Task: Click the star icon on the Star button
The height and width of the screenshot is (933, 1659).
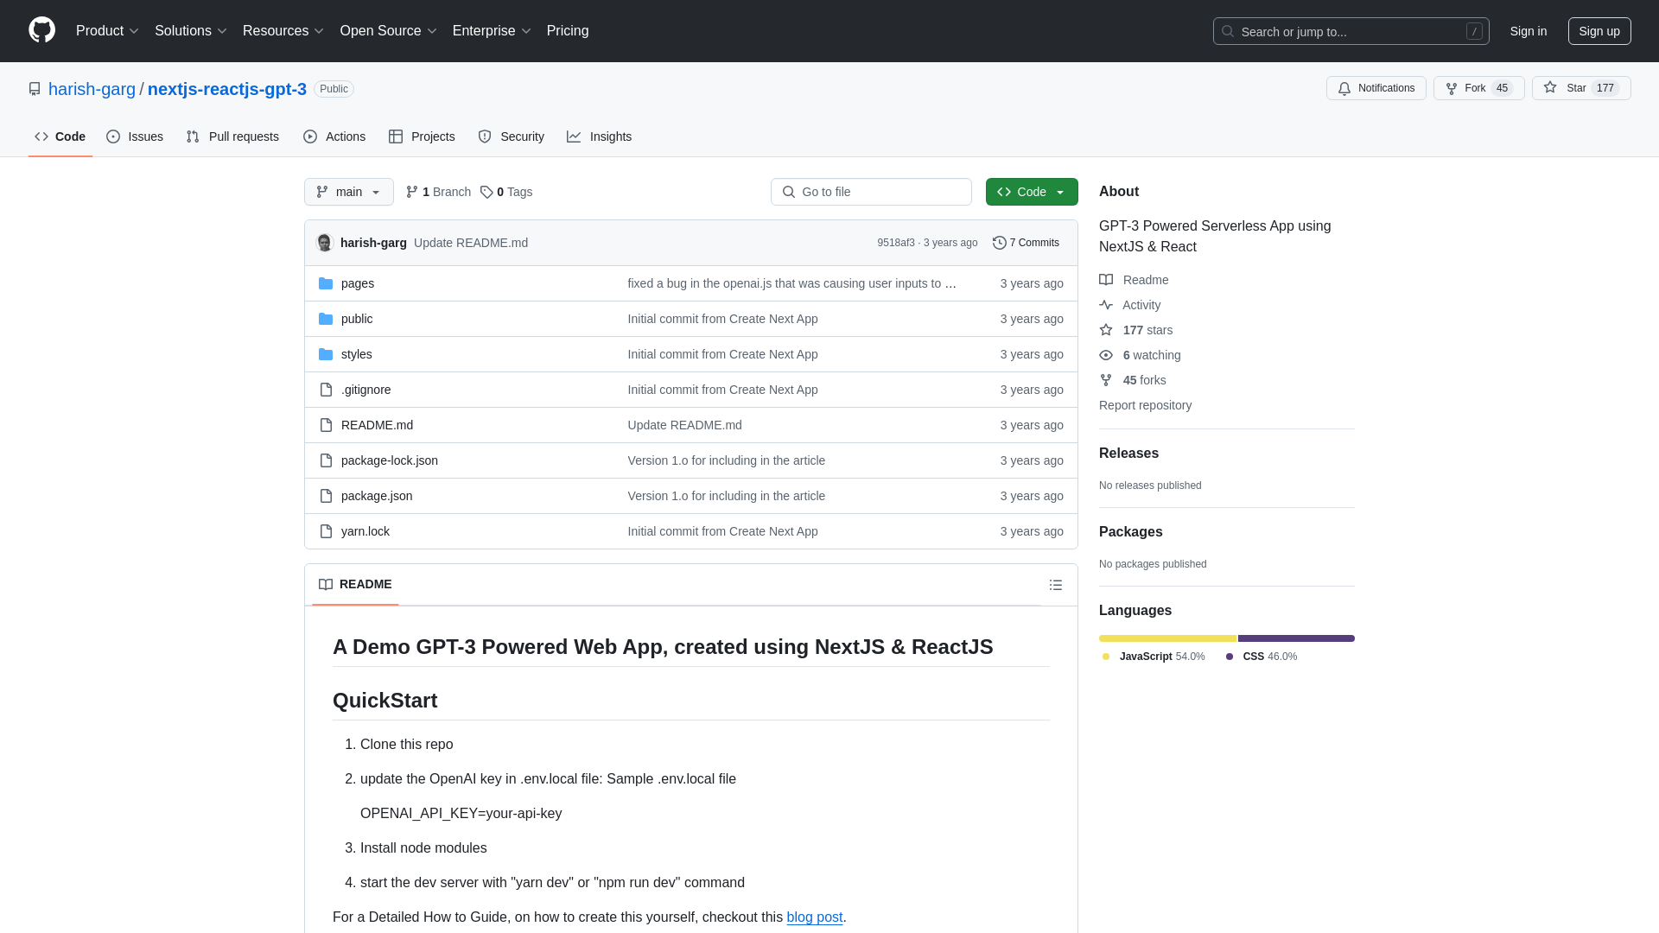Action: coord(1550,87)
